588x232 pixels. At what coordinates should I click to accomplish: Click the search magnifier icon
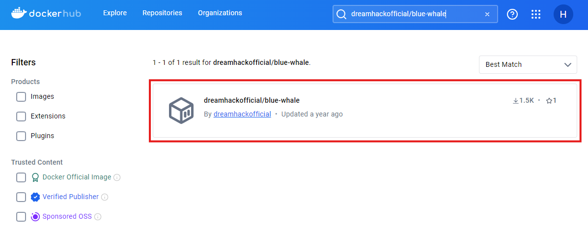tap(341, 14)
